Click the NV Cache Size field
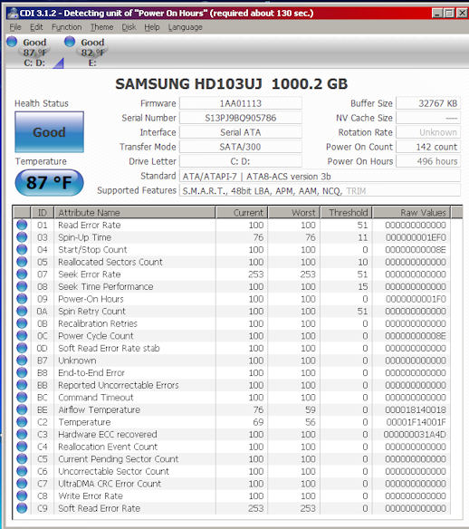Screen dimensions: 469x529 428,118
